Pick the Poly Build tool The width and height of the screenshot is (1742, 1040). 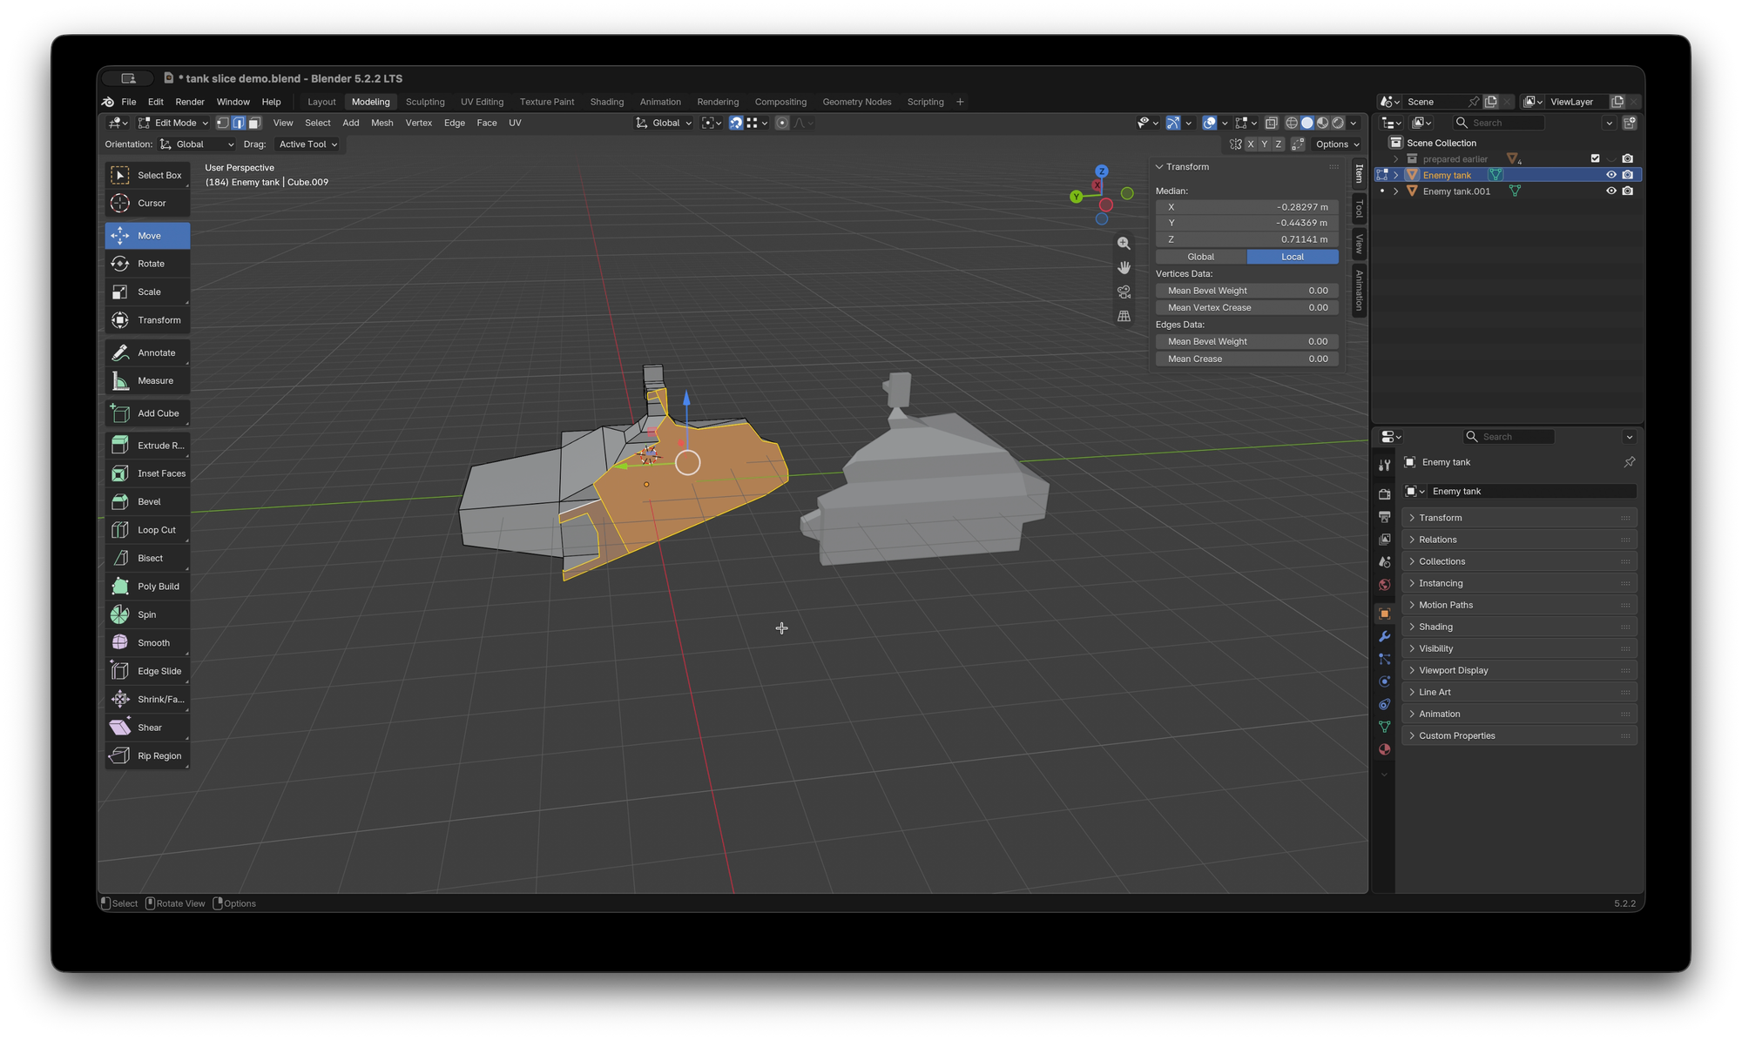click(x=147, y=586)
